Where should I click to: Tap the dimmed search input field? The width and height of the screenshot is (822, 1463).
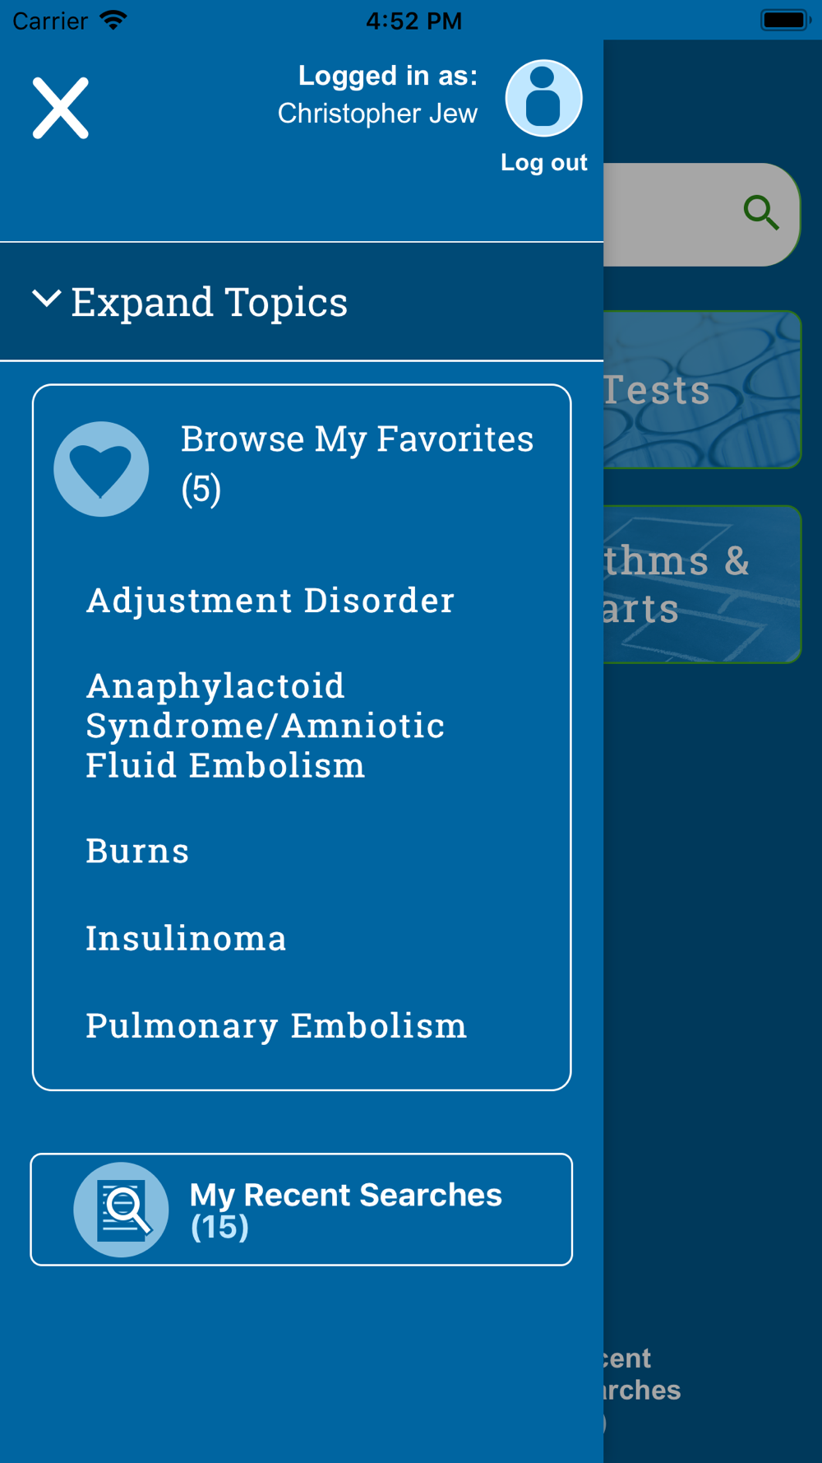pos(701,214)
